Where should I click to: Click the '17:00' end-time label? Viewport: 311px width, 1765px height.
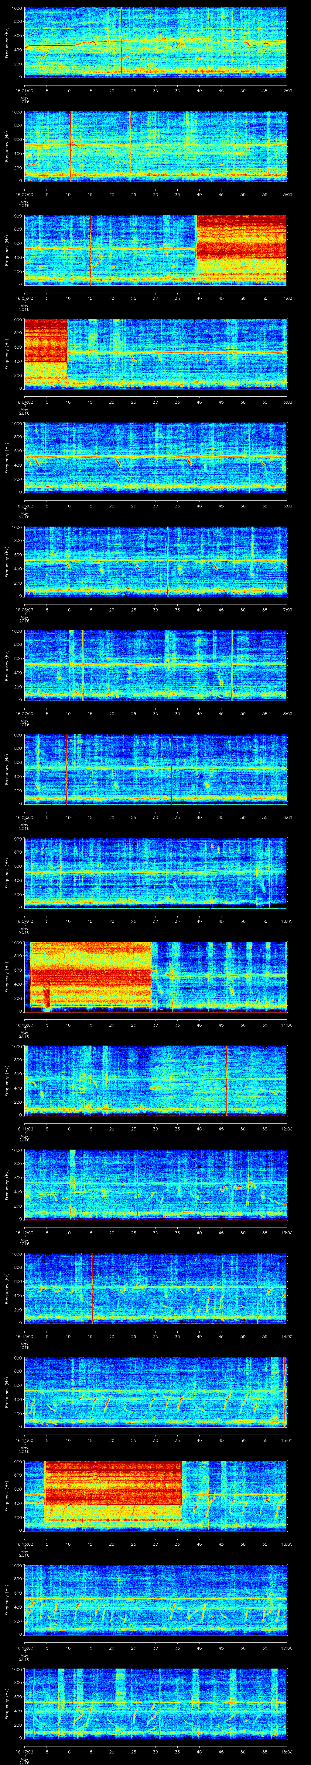click(287, 1648)
